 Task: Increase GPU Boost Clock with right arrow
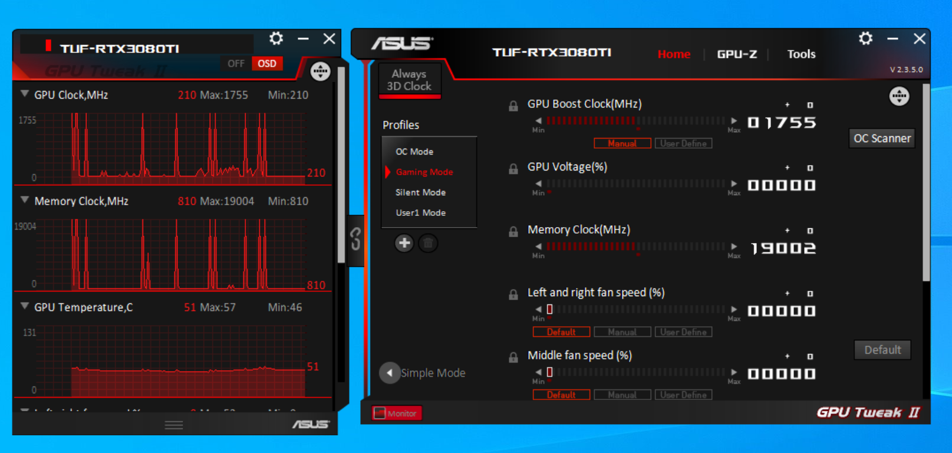(x=734, y=120)
